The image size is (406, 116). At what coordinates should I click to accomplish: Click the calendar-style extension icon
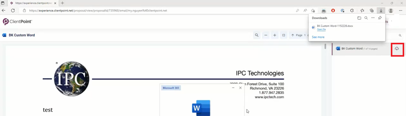coord(324,10)
